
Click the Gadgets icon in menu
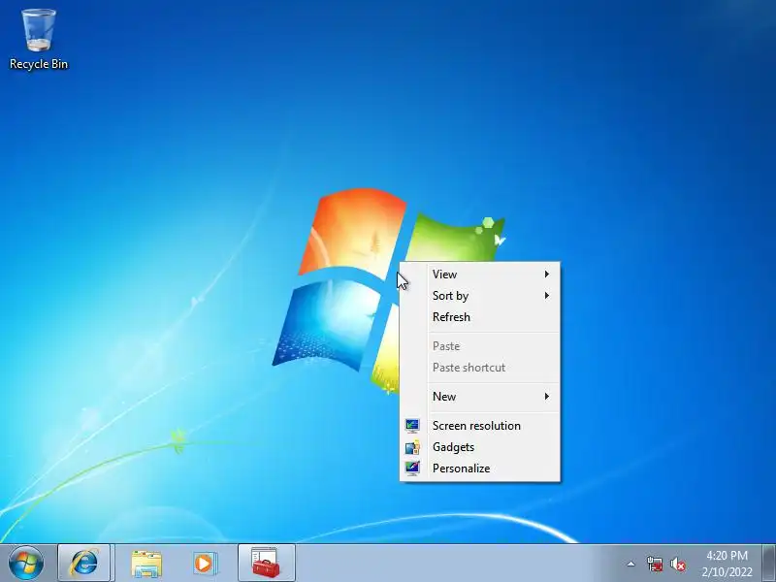pos(412,447)
